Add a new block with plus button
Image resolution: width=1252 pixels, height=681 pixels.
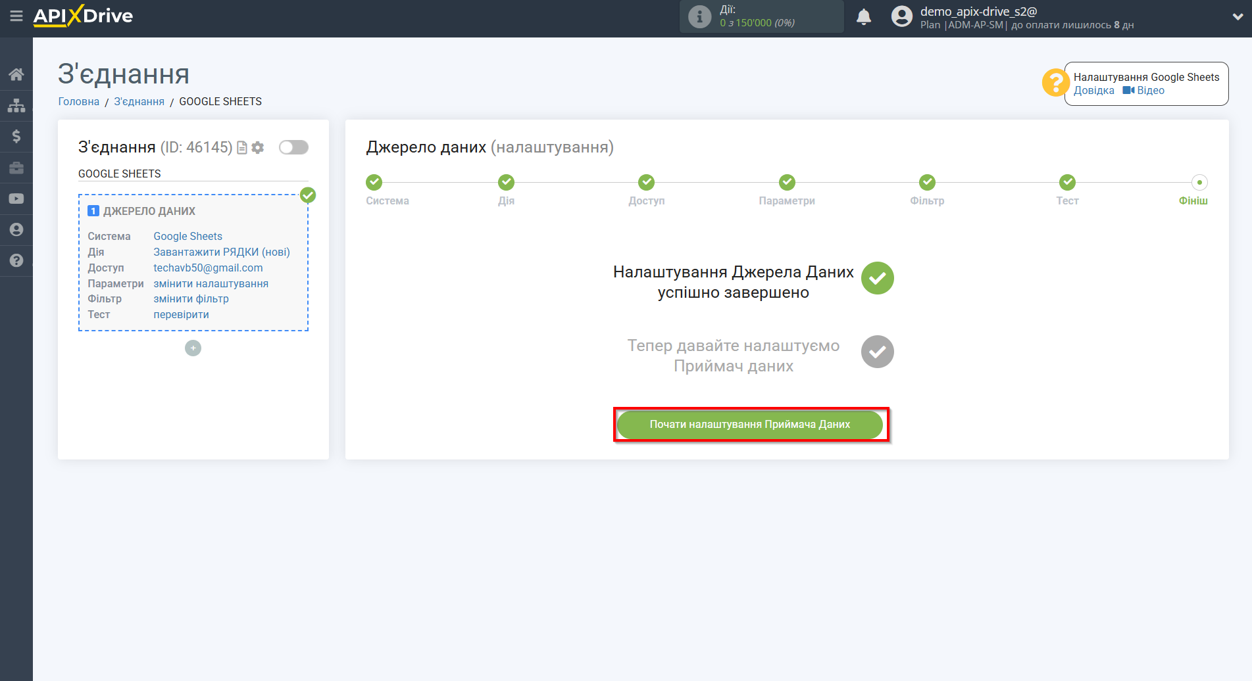click(x=193, y=348)
